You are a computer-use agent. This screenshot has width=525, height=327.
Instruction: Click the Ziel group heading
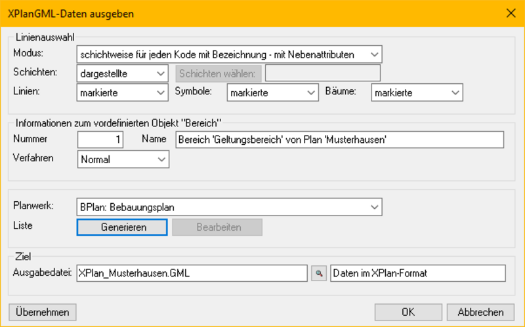[x=23, y=257]
